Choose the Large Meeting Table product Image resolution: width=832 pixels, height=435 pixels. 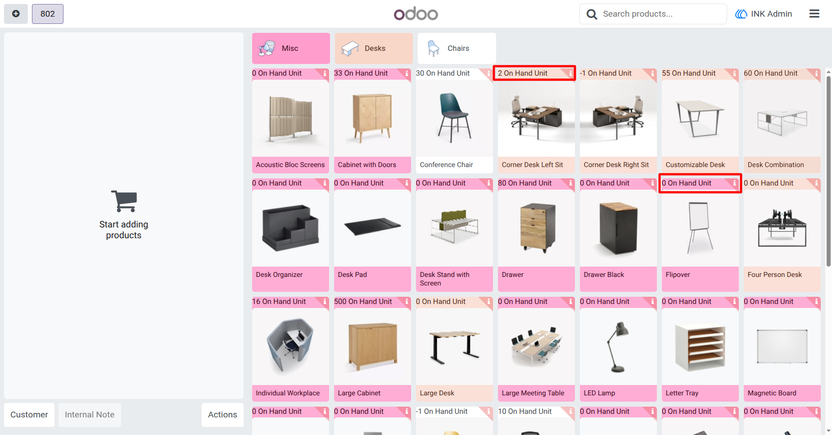point(536,349)
